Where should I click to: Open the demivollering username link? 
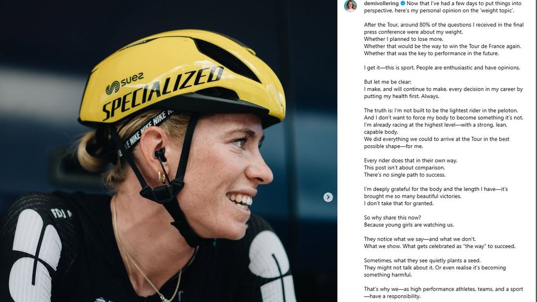[381, 3]
